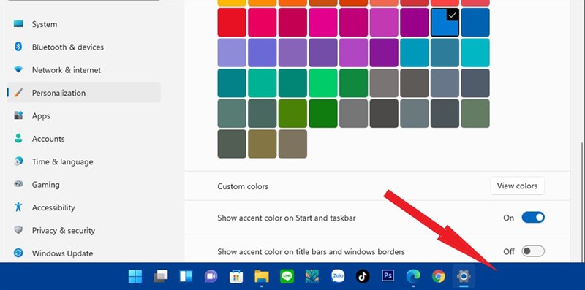
Task: Open Microsoft Edge from the taskbar
Action: point(413,276)
